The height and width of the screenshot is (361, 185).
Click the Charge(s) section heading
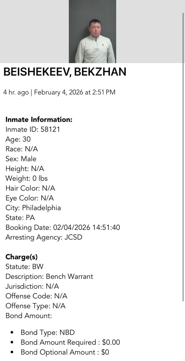(21, 257)
